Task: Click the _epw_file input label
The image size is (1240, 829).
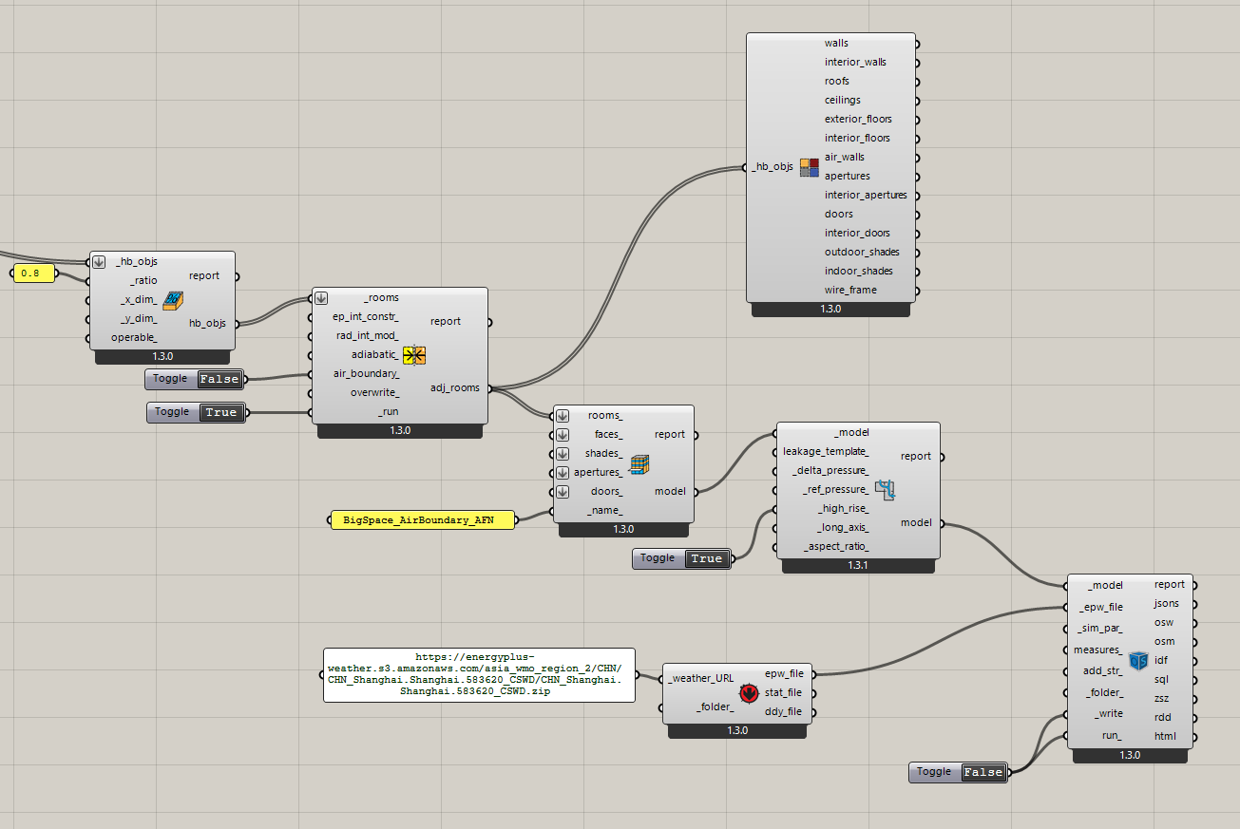Action: coord(1100,607)
